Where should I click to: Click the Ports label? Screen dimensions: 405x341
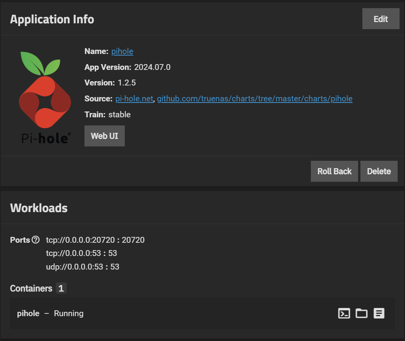[20, 240]
